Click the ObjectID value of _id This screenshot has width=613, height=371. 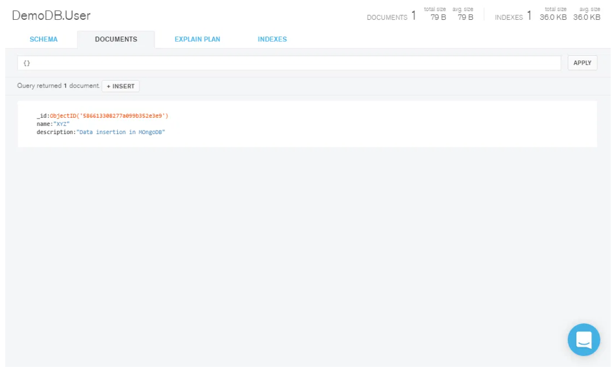[109, 116]
